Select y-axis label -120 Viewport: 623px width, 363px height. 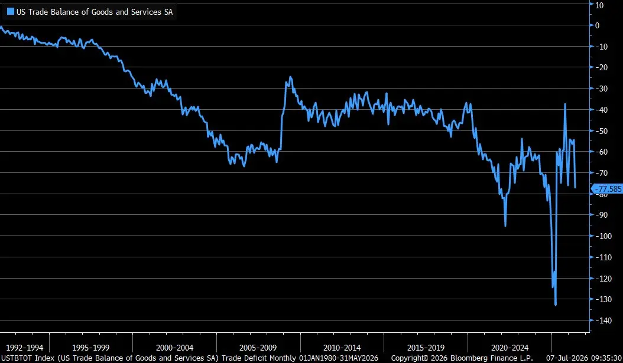[604, 278]
